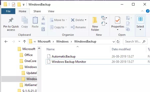The width and height of the screenshot is (150, 92).
Task: Create a New folder from the ribbon
Action: pyautogui.click(x=95, y=24)
